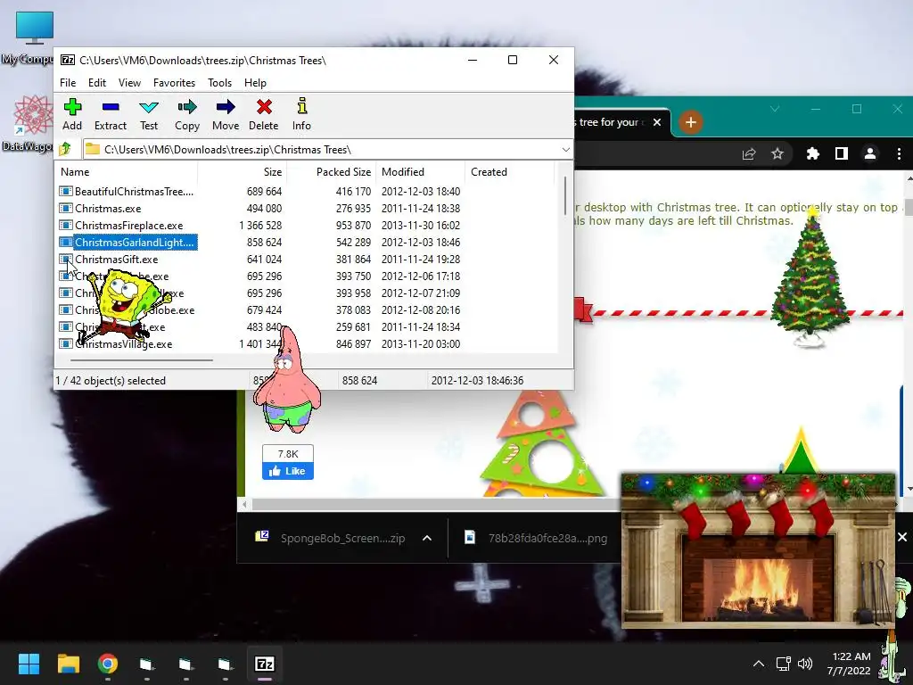Go up one folder level in 7-Zip
The image size is (913, 685).
pos(64,149)
